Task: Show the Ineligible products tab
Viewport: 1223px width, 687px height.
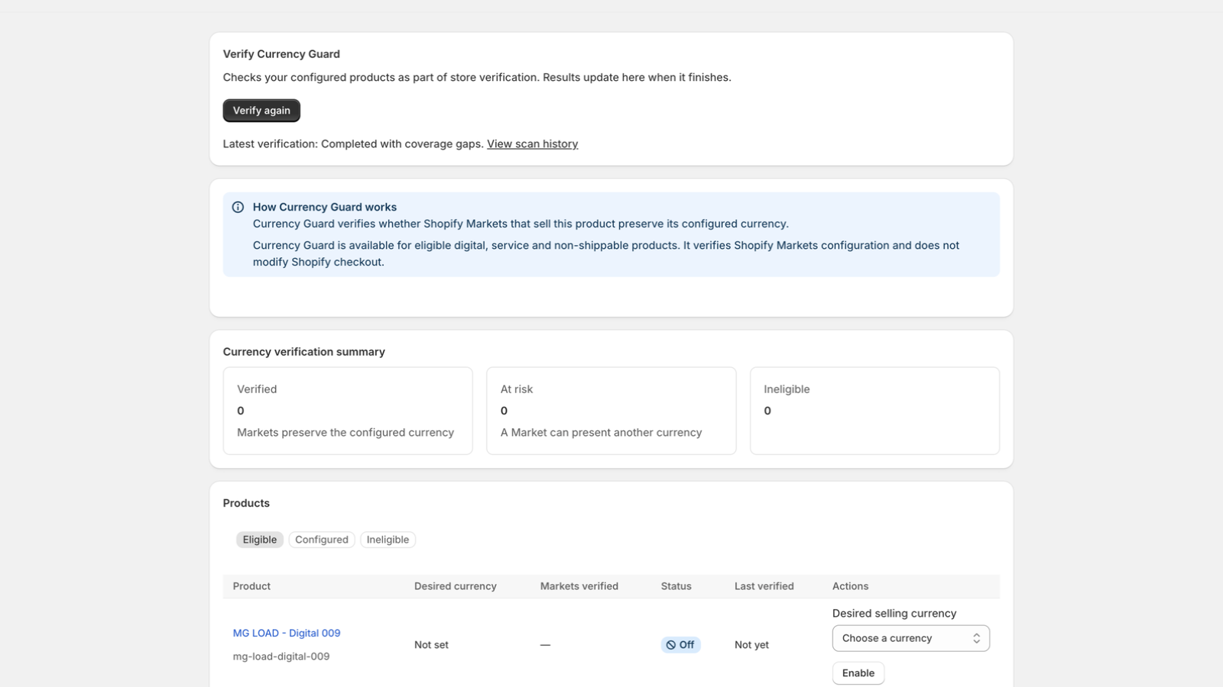Action: 388,540
